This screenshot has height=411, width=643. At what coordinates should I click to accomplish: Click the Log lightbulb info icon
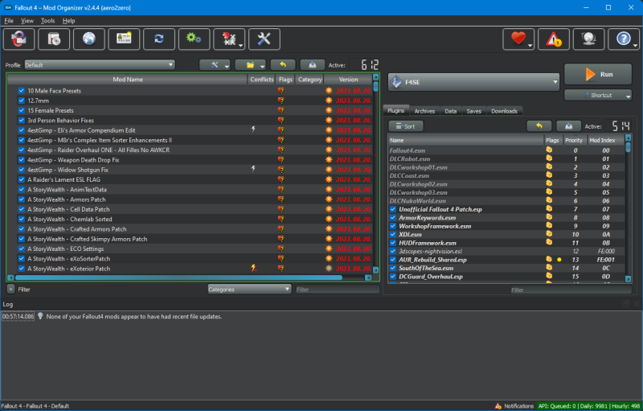(x=40, y=316)
